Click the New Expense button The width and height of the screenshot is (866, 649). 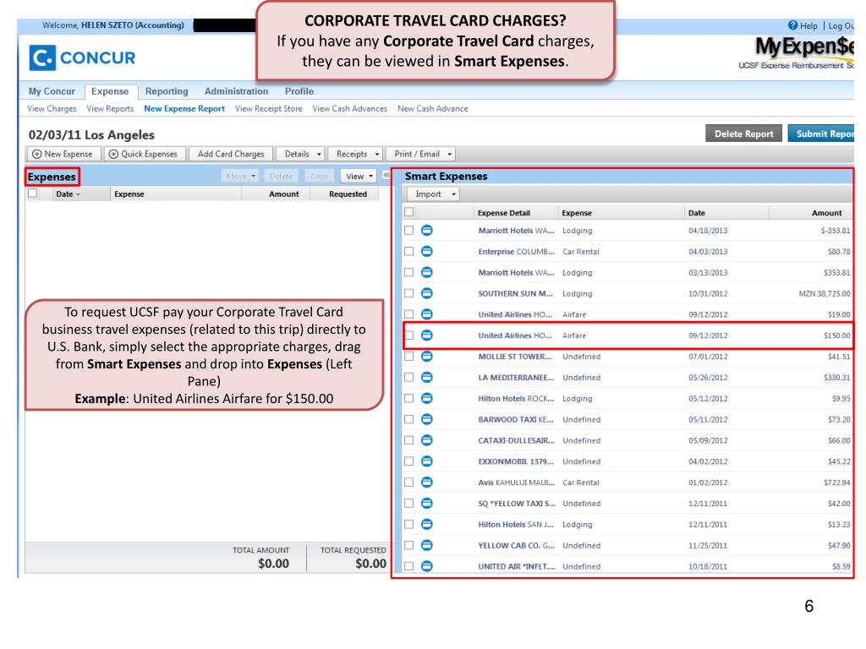point(63,155)
